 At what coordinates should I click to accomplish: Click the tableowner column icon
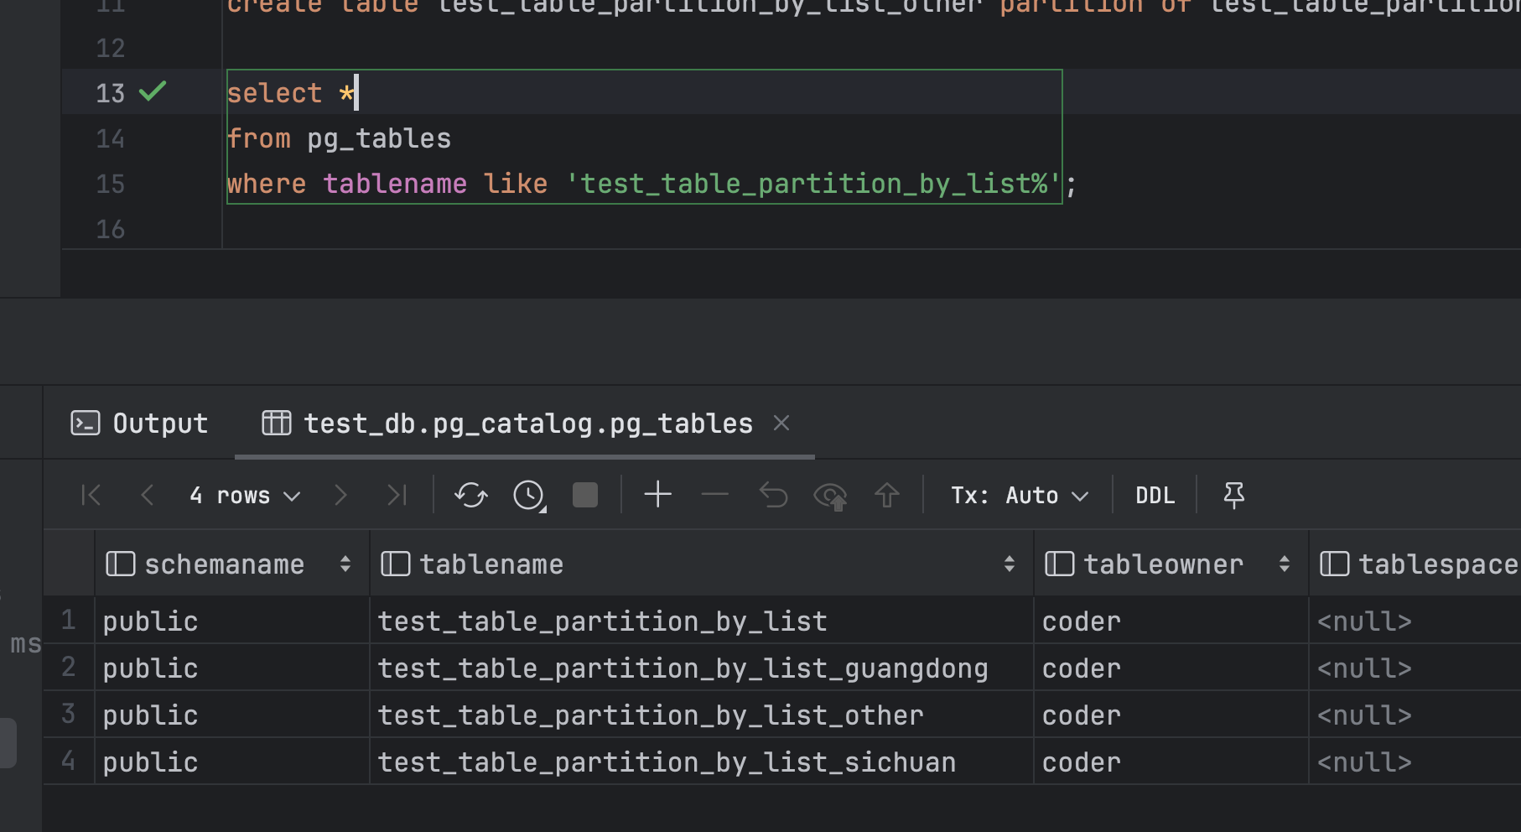pyautogui.click(x=1060, y=564)
